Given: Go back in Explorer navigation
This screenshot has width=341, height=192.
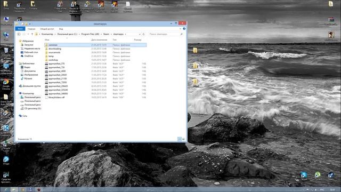Looking at the screenshot, I should tap(19, 34).
